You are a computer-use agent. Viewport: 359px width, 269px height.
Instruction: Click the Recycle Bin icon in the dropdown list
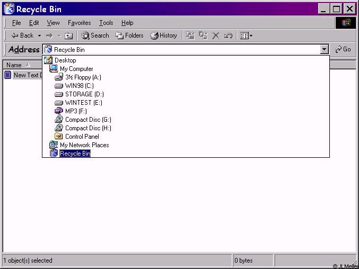click(x=54, y=153)
